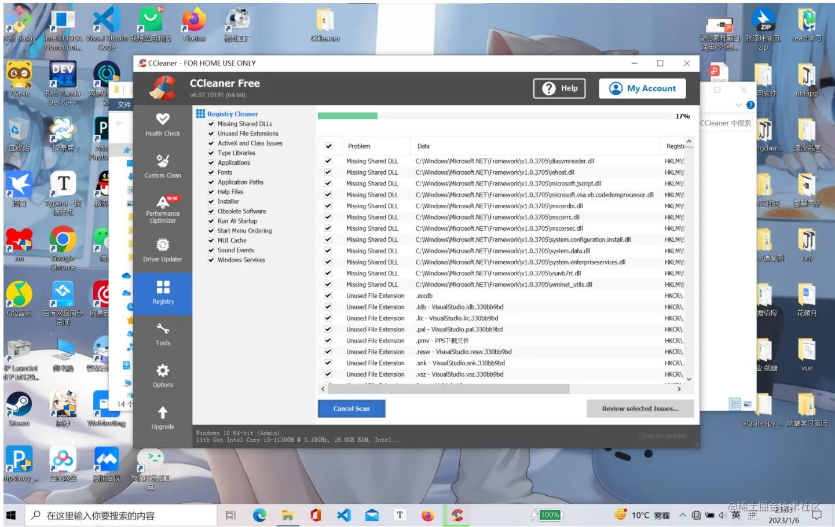Open the Visual Studio Code desktop shortcut
Viewport: 835px width, 527px height.
107,28
